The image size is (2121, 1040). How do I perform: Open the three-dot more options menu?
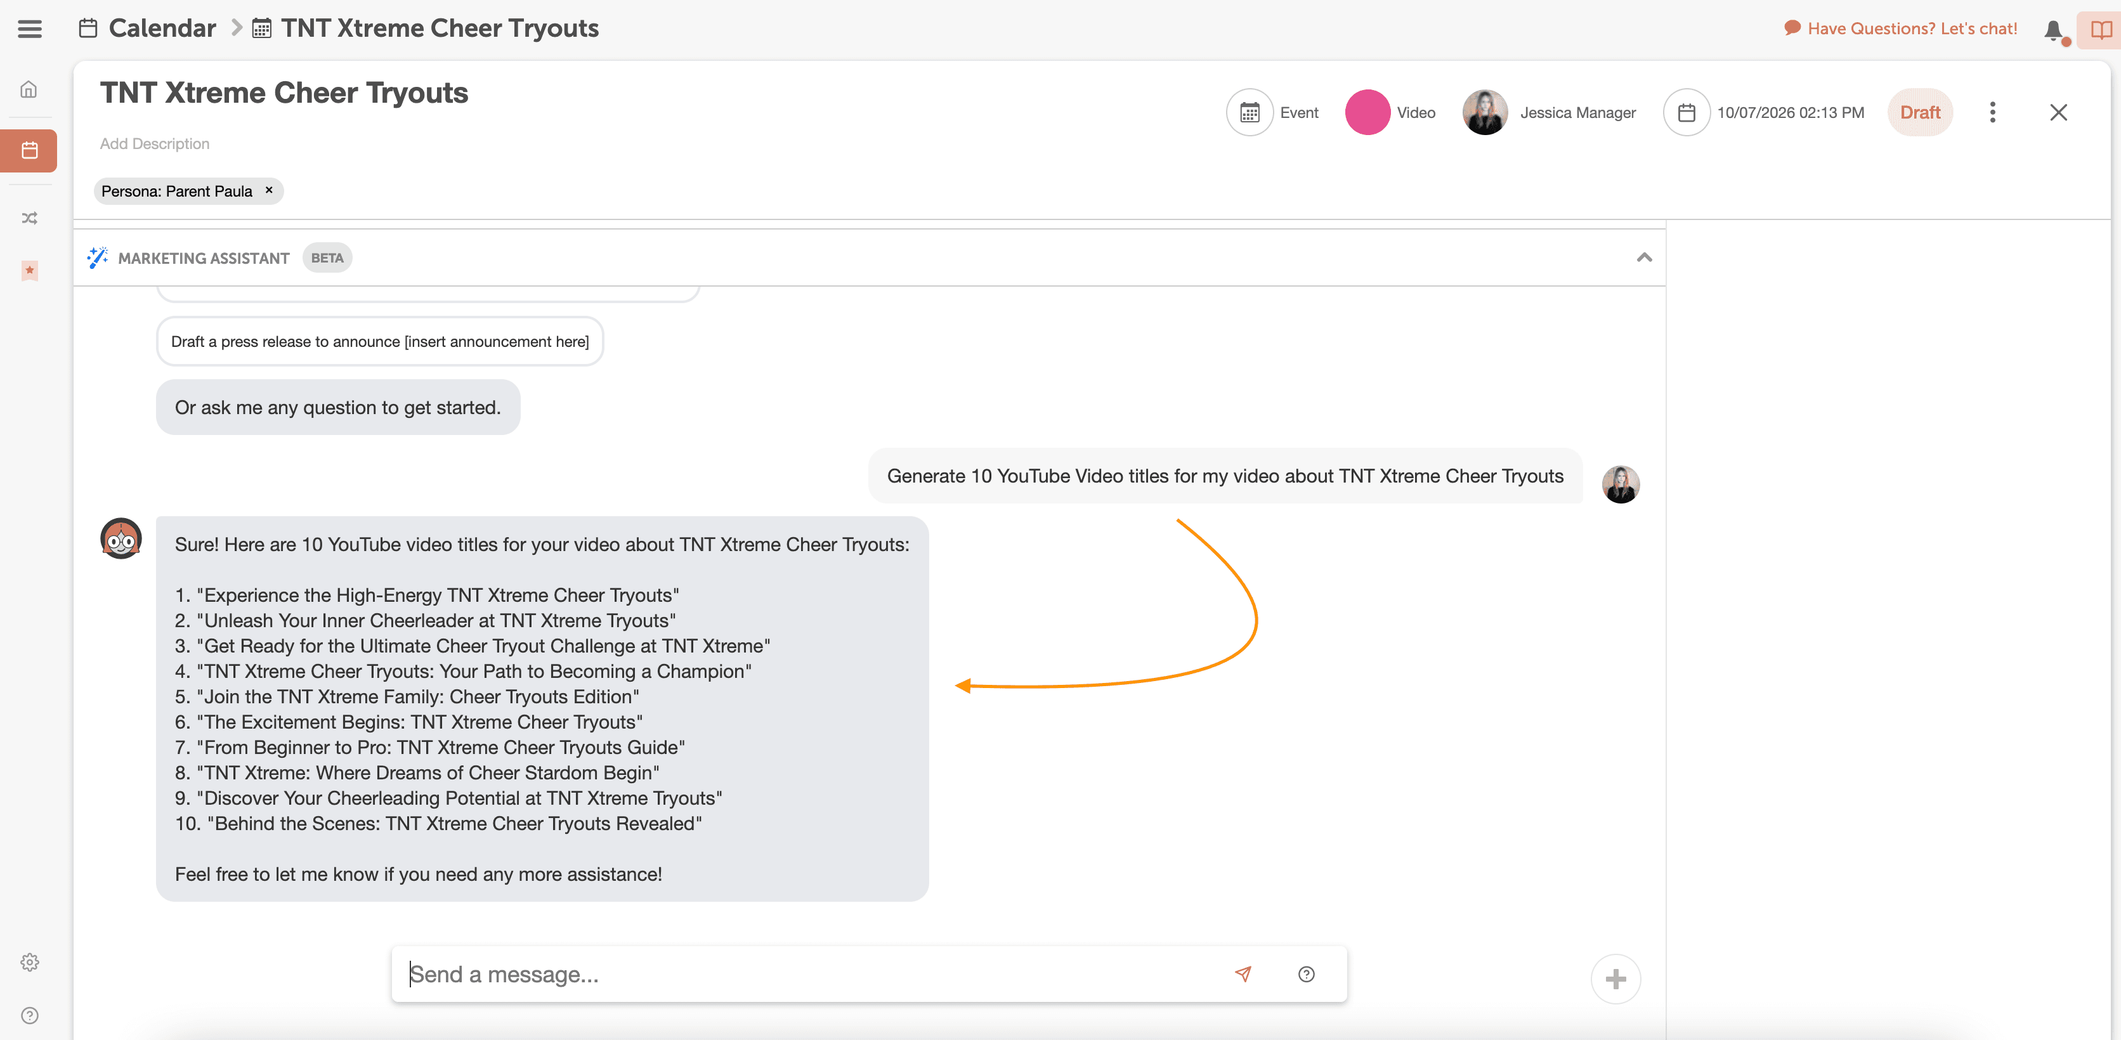1992,112
